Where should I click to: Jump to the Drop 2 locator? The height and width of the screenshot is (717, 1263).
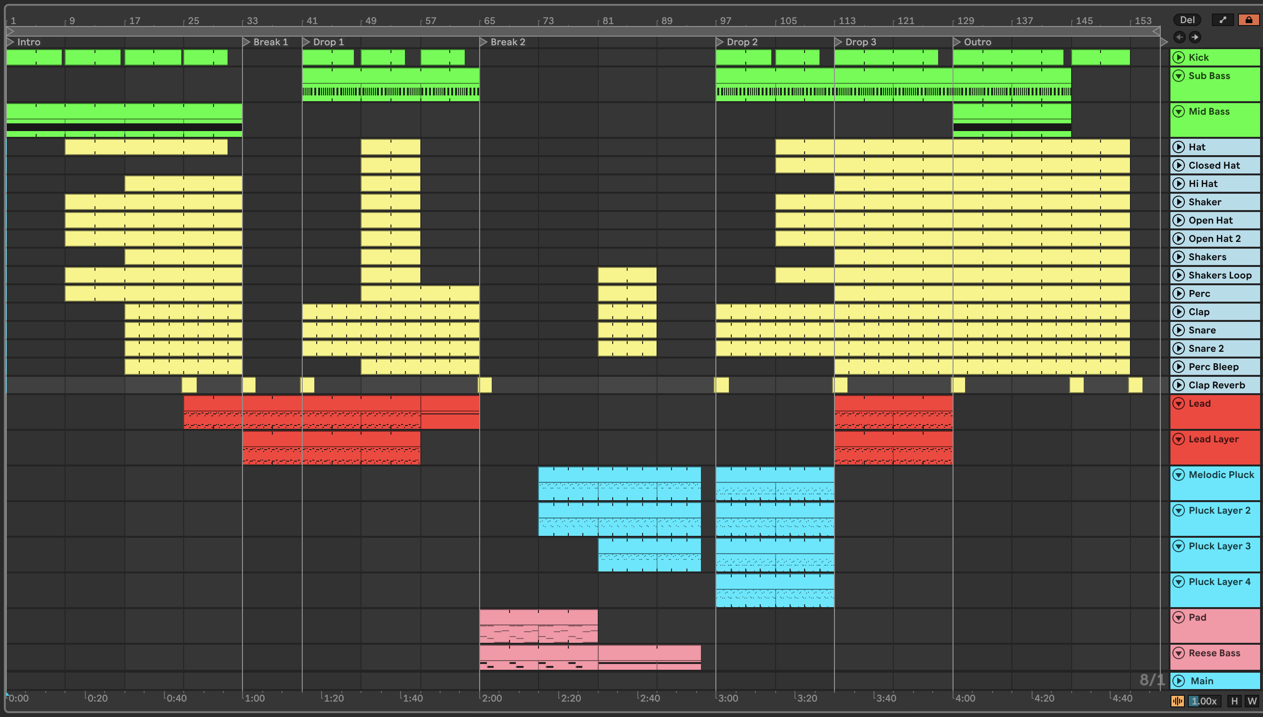[x=720, y=42]
